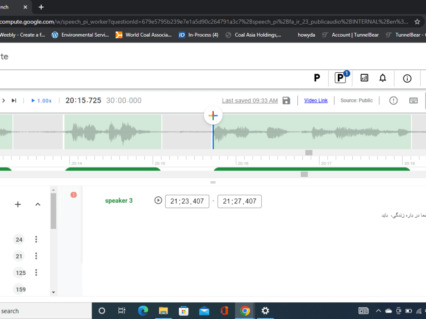
Task: Click the red error alert icon
Action: coord(74,194)
